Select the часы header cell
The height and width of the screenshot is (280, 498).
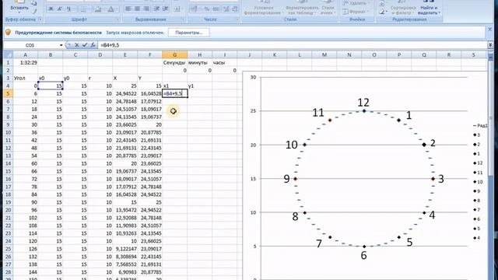225,62
